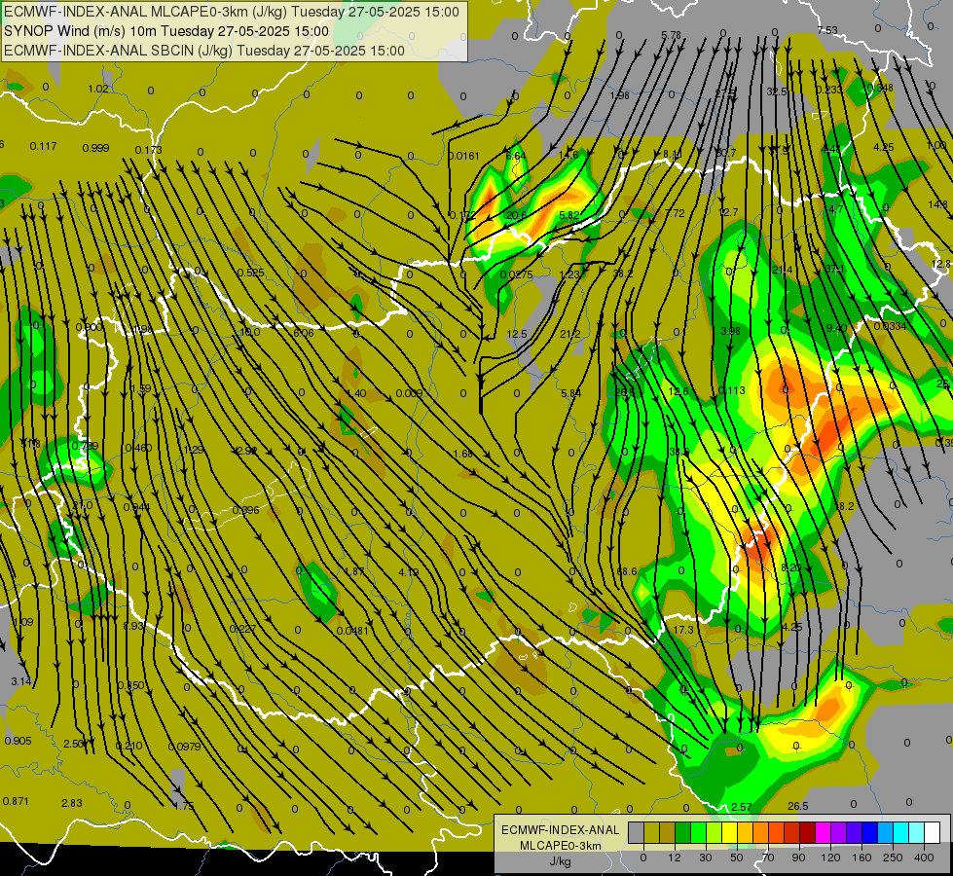Screen dimensions: 953x876
Task: Pick the pure blue legend swatch
Action: [869, 833]
